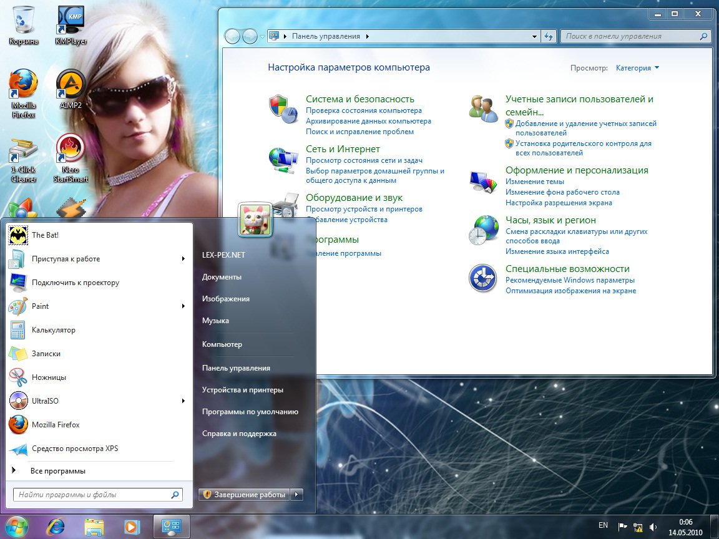
Task: Show Все программы list
Action: (57, 471)
